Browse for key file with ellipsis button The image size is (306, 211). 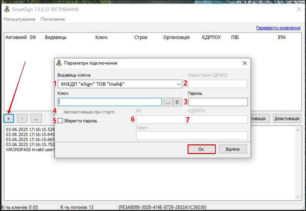pyautogui.click(x=168, y=102)
